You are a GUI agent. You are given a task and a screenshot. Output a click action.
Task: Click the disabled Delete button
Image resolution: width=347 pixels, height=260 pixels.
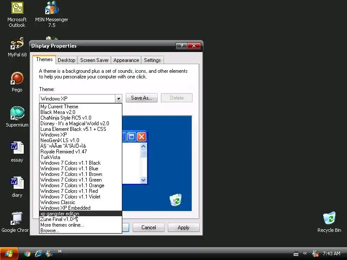(x=177, y=98)
